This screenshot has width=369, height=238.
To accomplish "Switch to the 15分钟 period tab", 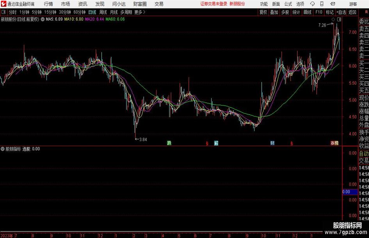I will click(x=50, y=12).
